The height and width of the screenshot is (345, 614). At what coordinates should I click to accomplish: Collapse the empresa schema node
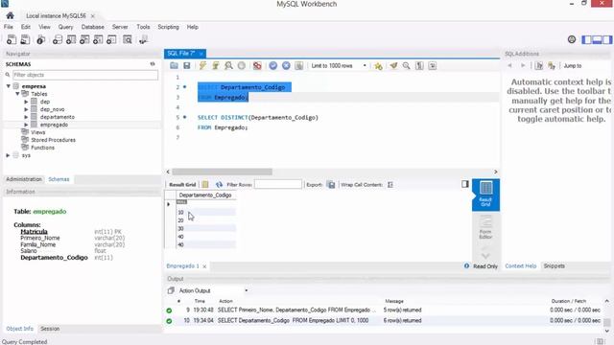(9, 86)
